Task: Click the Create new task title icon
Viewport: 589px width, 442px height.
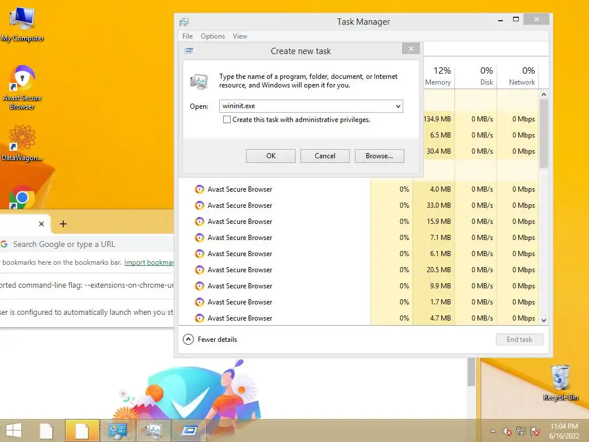Action: click(x=189, y=51)
